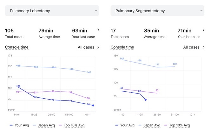Click the right chevron beside Segmentectomy stats
The height and width of the screenshot is (135, 211).
click(x=203, y=30)
